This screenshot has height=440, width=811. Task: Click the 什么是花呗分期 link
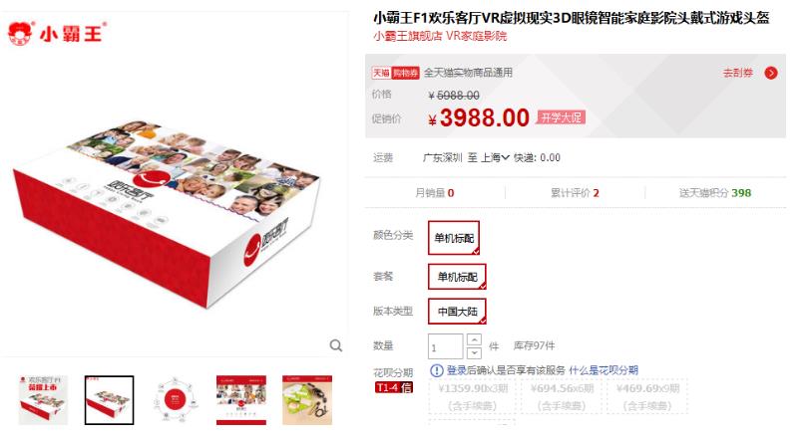[x=604, y=370]
